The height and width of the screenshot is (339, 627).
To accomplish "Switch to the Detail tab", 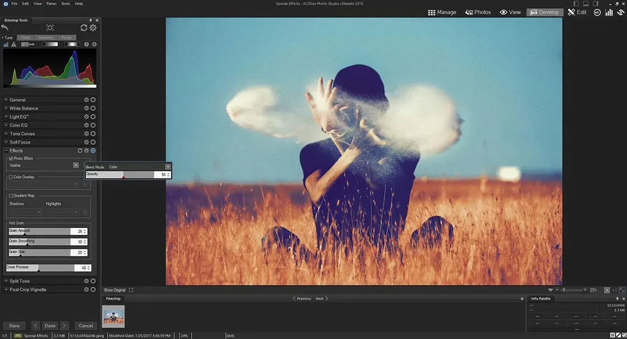I will coord(26,37).
